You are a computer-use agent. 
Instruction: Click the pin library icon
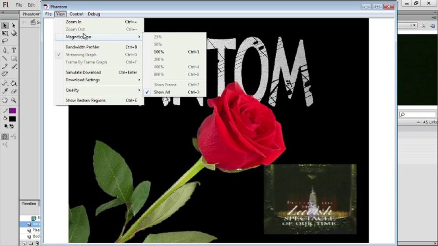coord(423,25)
